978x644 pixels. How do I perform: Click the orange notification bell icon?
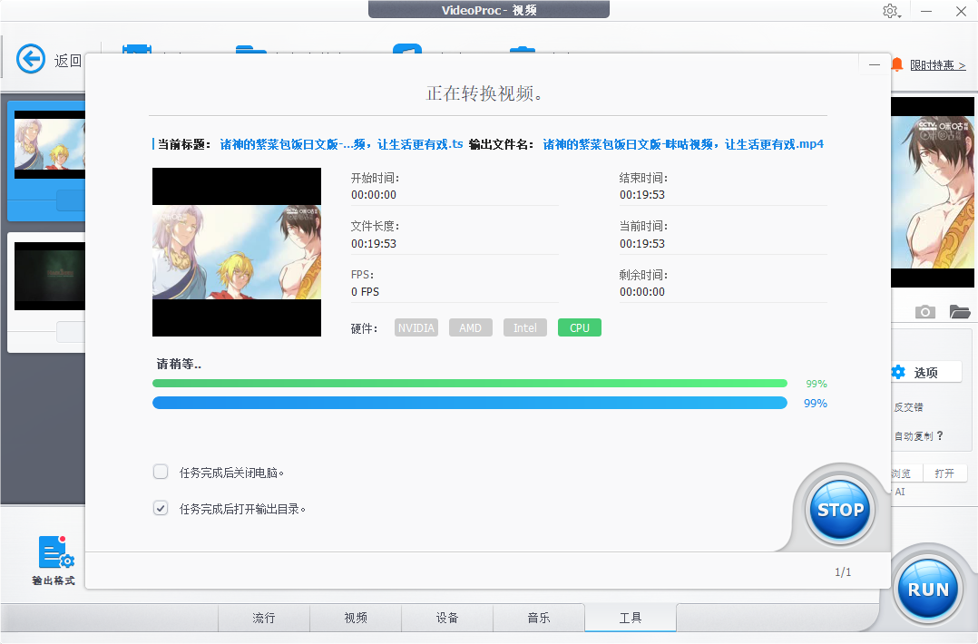pyautogui.click(x=897, y=64)
